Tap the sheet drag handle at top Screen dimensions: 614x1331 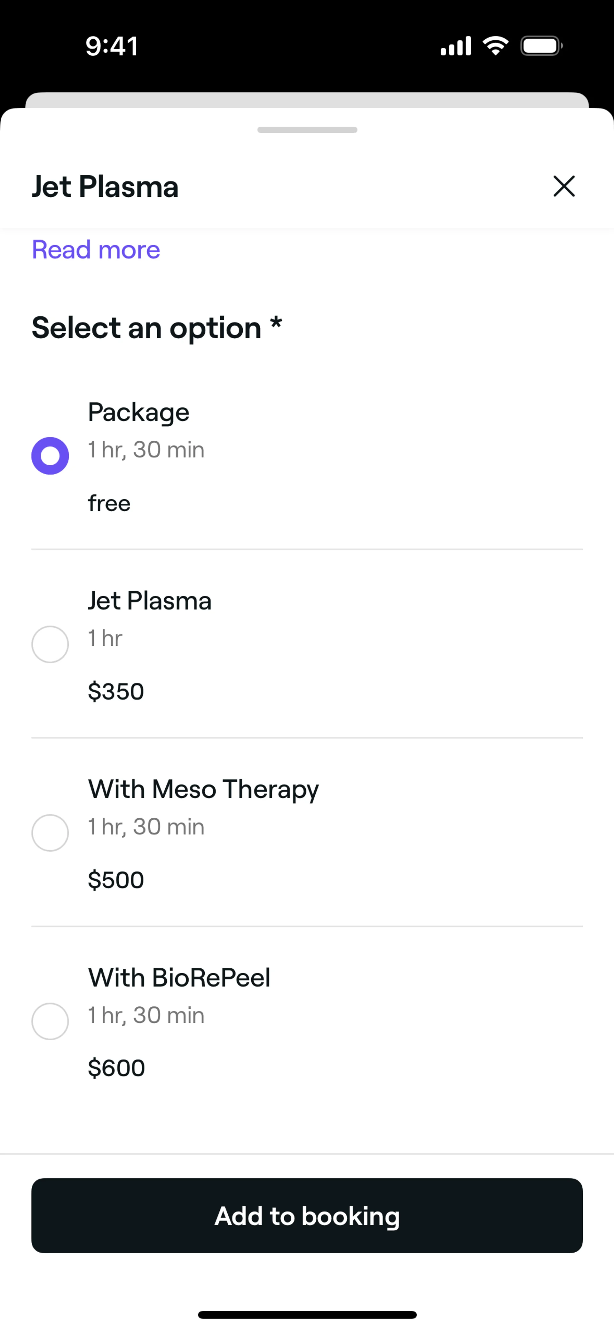tap(307, 130)
